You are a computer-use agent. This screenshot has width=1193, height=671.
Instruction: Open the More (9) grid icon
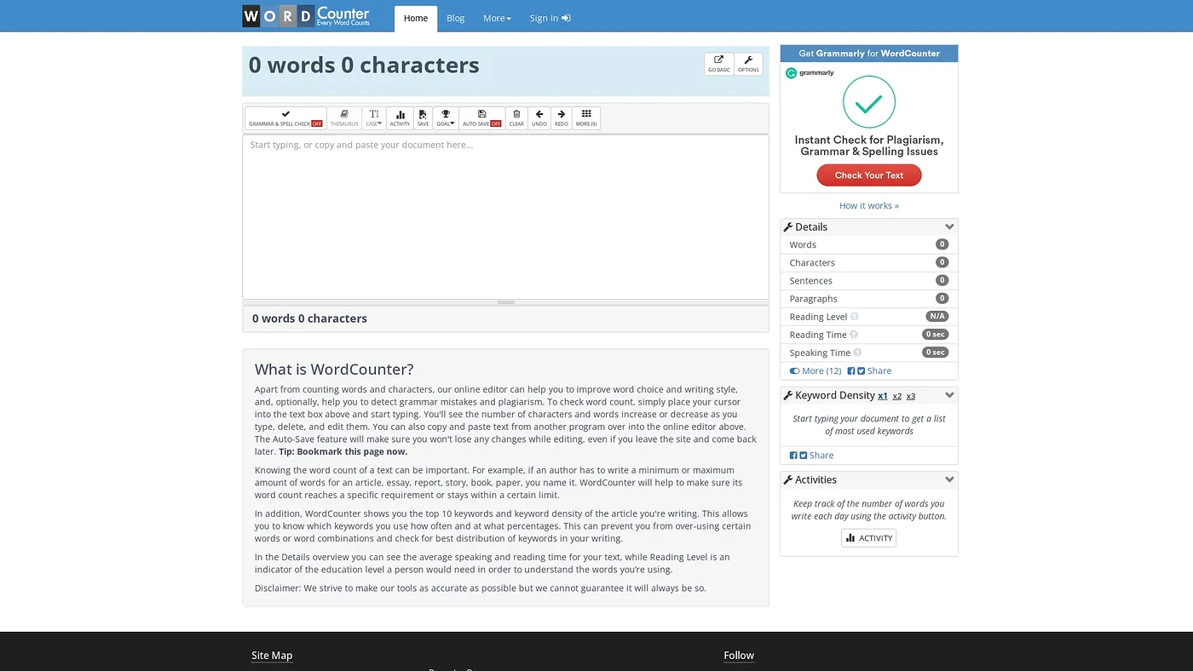coord(586,118)
